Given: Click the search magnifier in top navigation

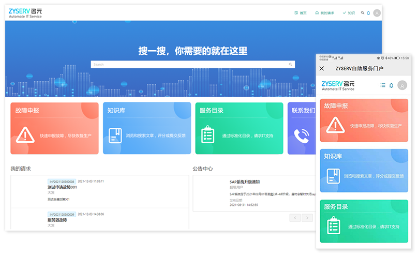Looking at the screenshot, I should pos(363,13).
